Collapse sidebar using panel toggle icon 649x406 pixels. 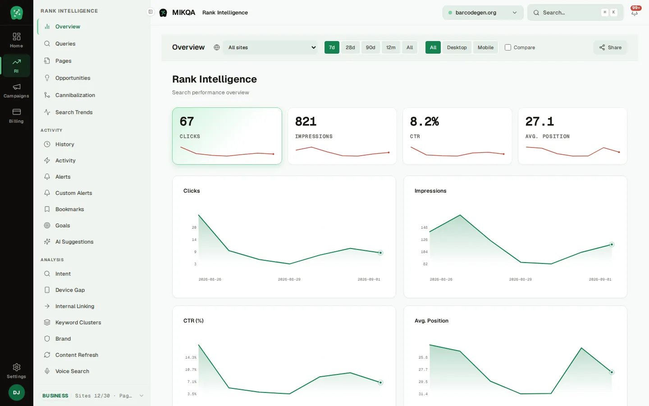[151, 12]
